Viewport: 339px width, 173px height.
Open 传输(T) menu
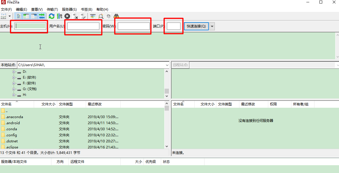pyautogui.click(x=52, y=10)
